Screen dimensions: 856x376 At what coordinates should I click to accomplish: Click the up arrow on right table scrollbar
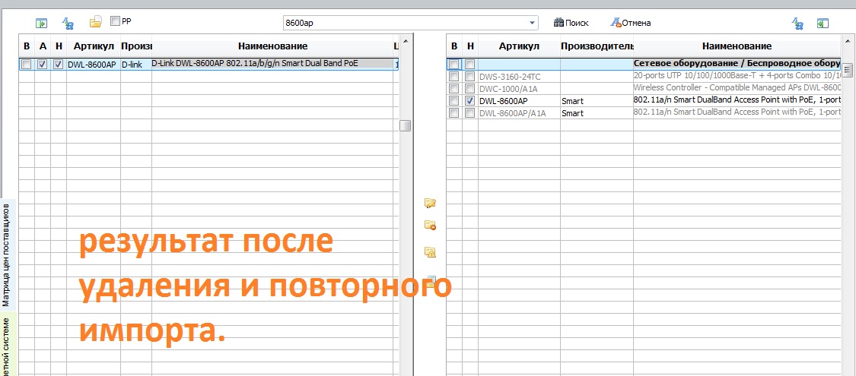click(848, 42)
